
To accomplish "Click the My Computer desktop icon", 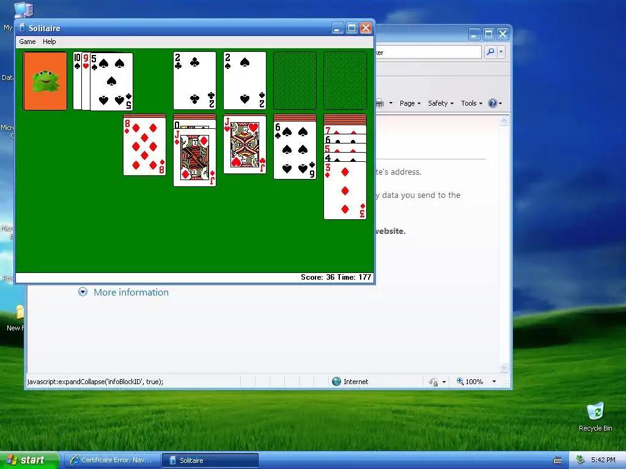I will 23,10.
